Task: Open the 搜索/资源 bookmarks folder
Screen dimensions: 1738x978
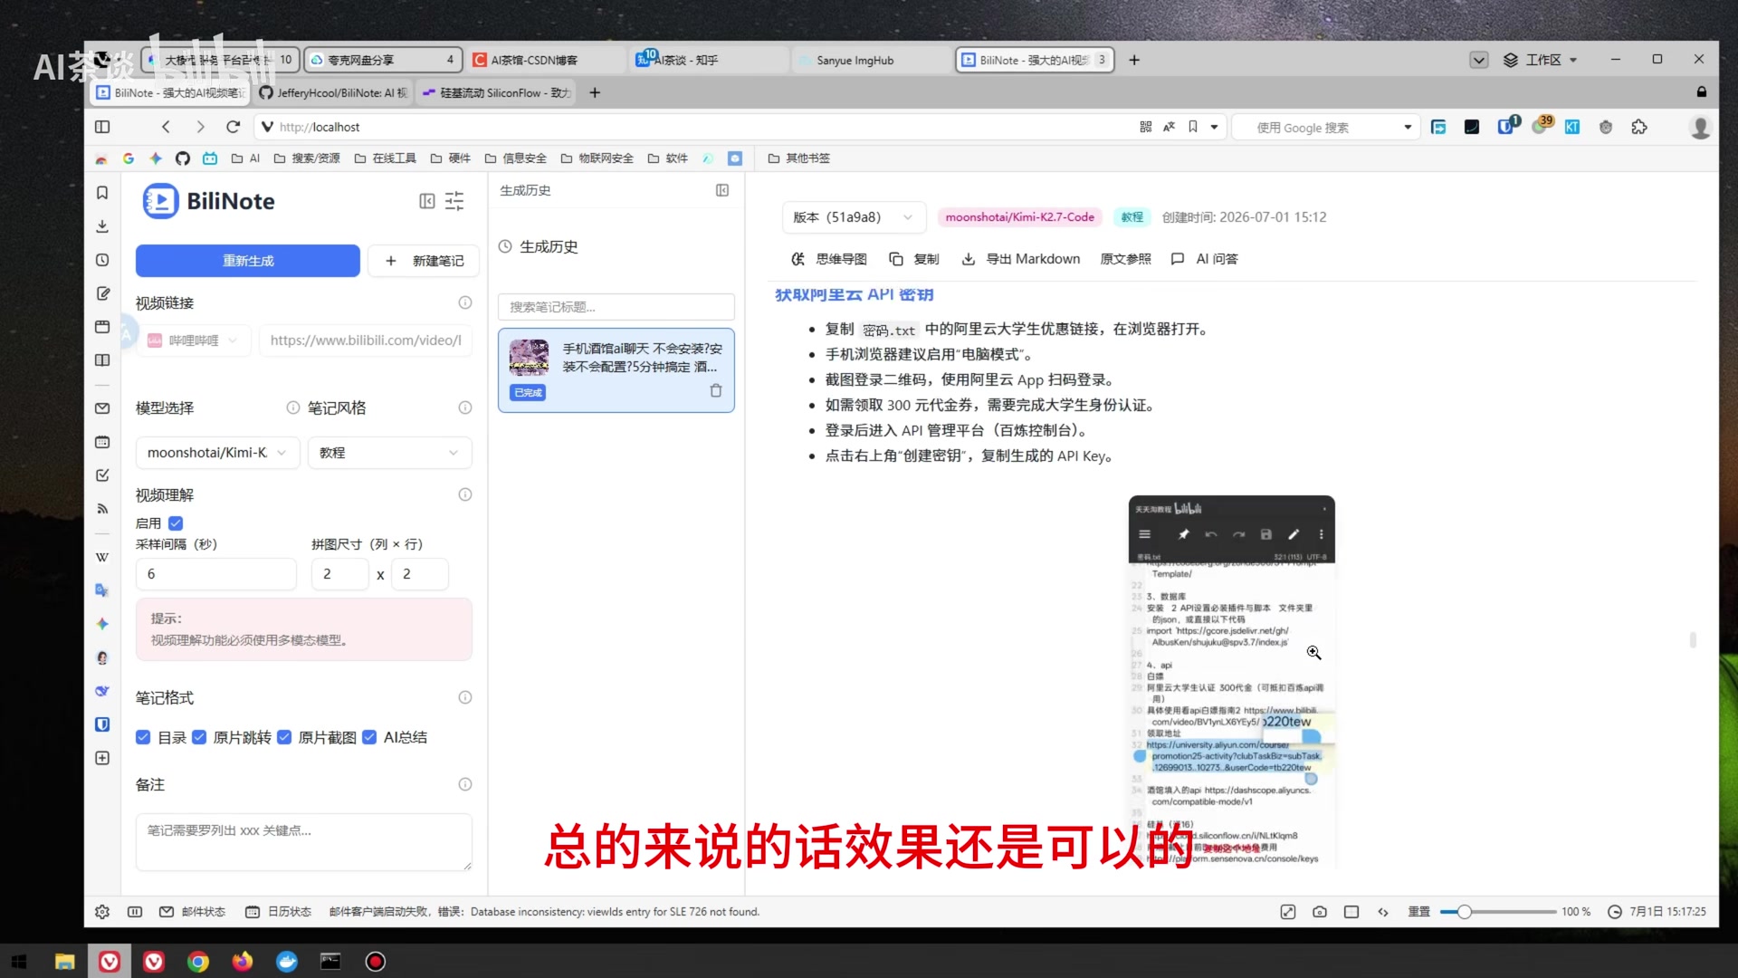Action: (x=307, y=158)
